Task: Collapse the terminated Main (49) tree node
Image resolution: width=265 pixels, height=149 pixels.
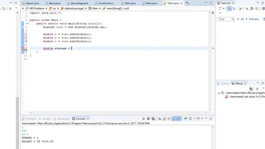Action: [219, 93]
